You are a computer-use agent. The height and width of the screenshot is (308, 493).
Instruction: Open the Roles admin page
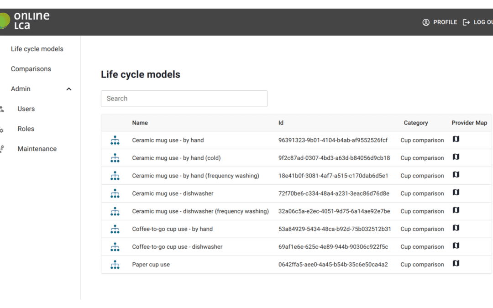[26, 129]
